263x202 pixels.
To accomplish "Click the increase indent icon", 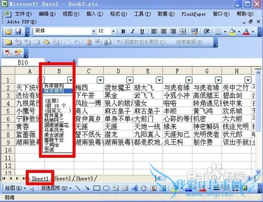I will (x=206, y=32).
